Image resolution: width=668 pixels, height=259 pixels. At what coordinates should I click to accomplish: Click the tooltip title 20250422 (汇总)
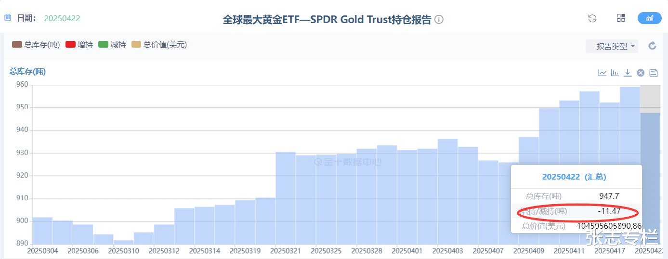[574, 177]
